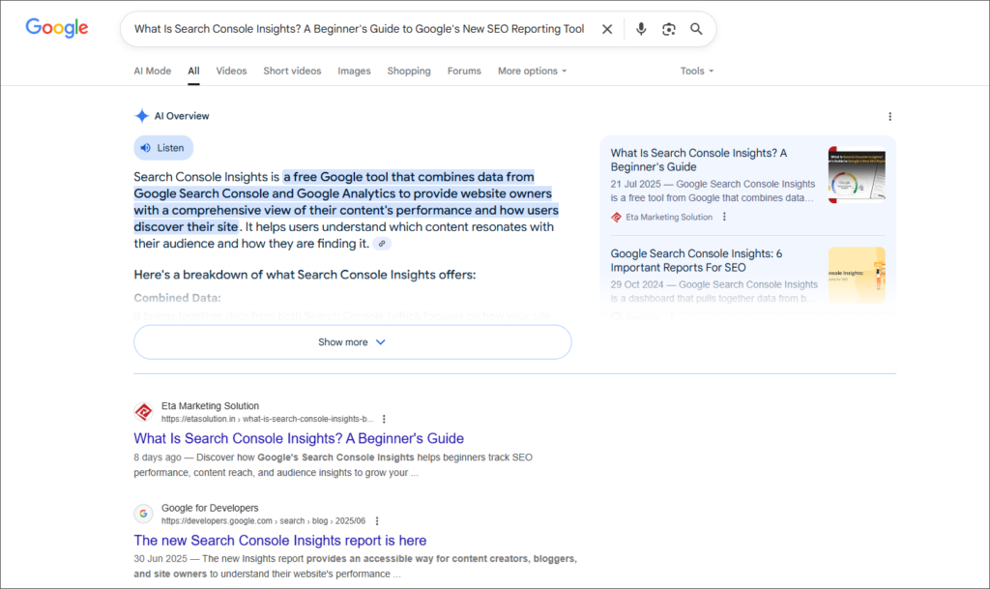The width and height of the screenshot is (990, 589).
Task: Open three-dot menu beside etasolution.in URL
Action: point(384,419)
